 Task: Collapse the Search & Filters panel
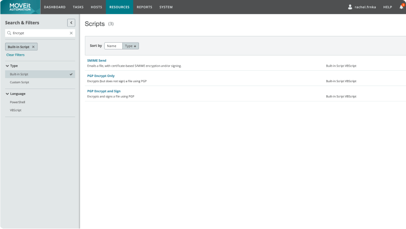click(71, 23)
